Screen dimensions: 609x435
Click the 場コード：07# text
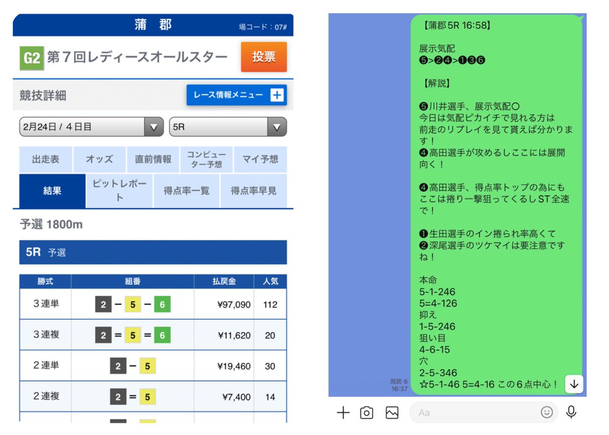click(263, 27)
